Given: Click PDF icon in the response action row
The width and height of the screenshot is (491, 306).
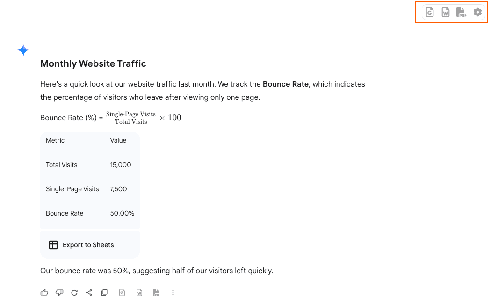Looking at the screenshot, I should click(x=157, y=292).
